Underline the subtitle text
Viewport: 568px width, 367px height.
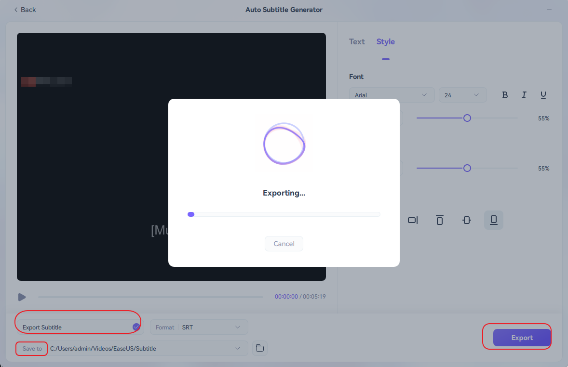(x=543, y=95)
